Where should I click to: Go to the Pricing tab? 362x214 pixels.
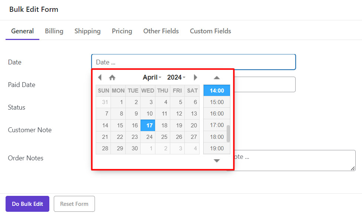pyautogui.click(x=122, y=31)
